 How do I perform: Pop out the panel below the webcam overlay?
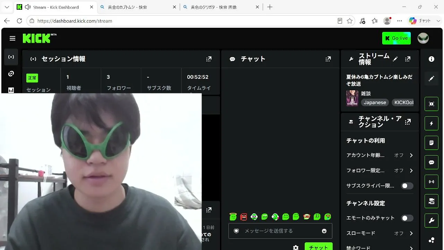[209, 210]
